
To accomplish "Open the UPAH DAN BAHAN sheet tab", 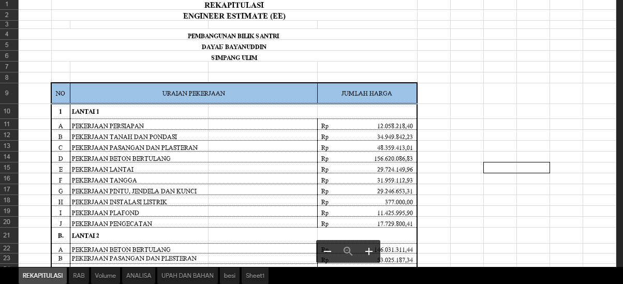I will pos(187,276).
